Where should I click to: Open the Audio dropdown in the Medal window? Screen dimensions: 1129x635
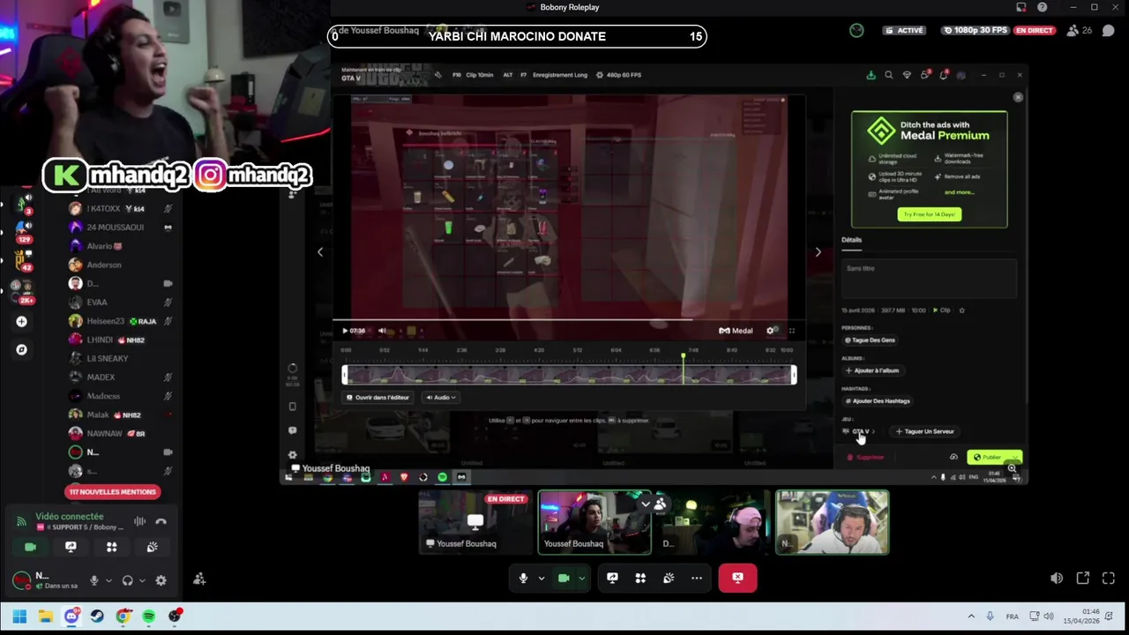coord(440,398)
